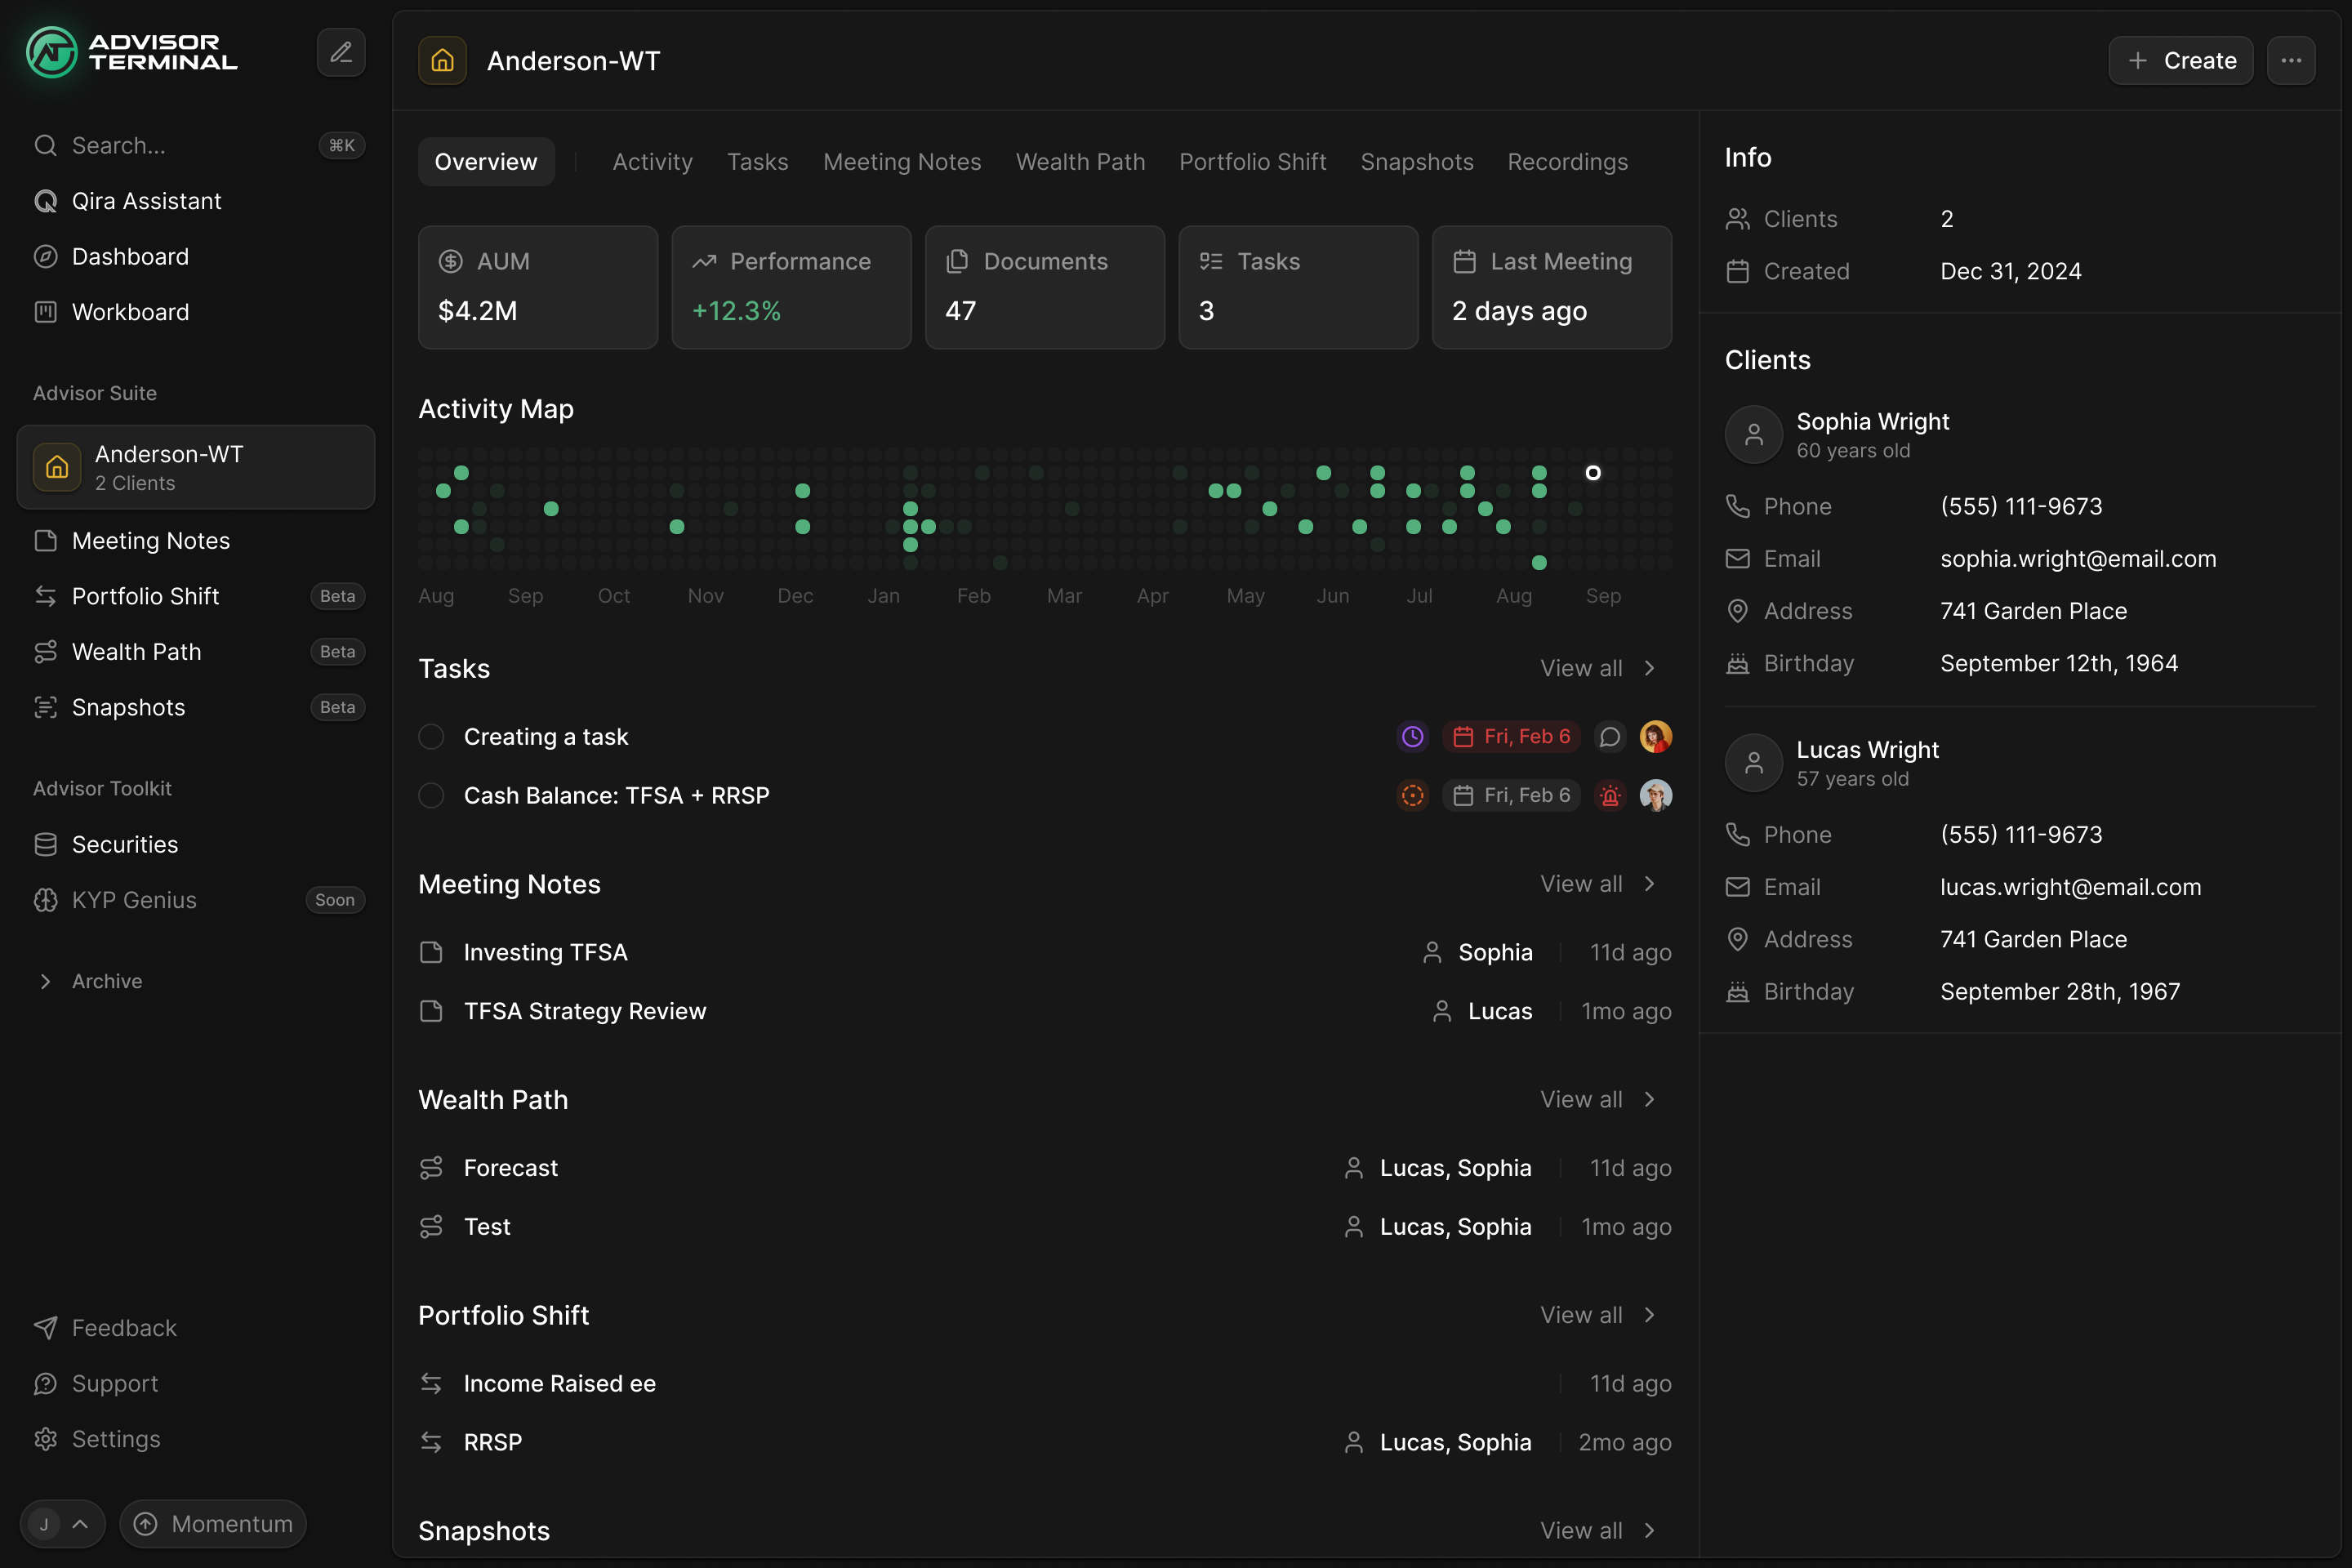Click View all for Portfolio Shift section
Image resolution: width=2352 pixels, height=1568 pixels.
point(1598,1315)
